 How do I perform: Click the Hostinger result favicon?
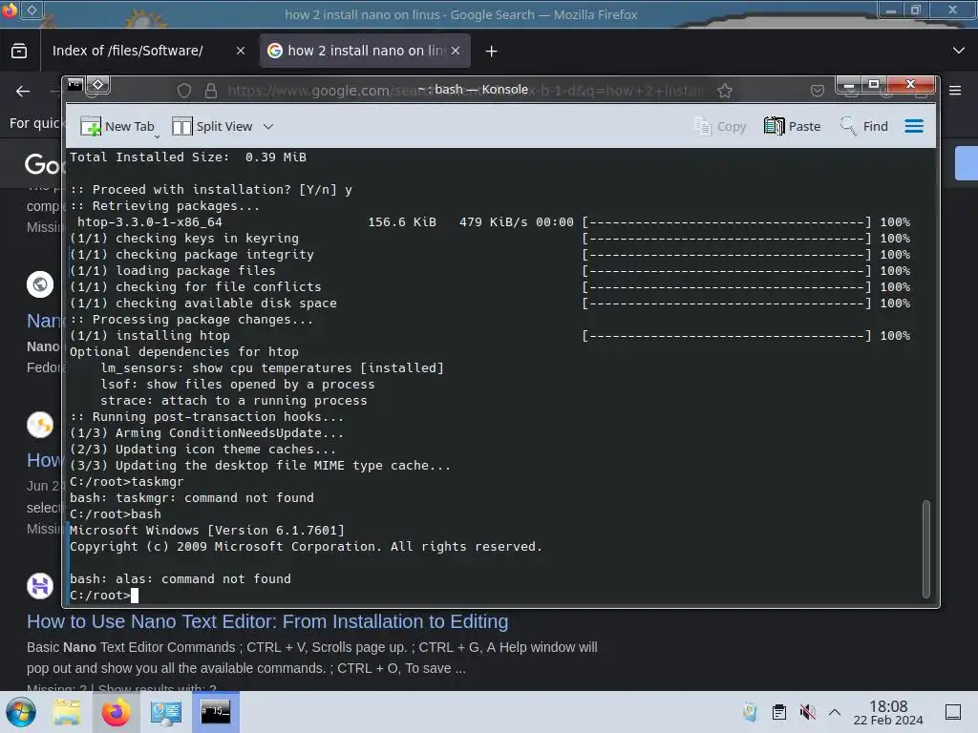[x=40, y=586]
